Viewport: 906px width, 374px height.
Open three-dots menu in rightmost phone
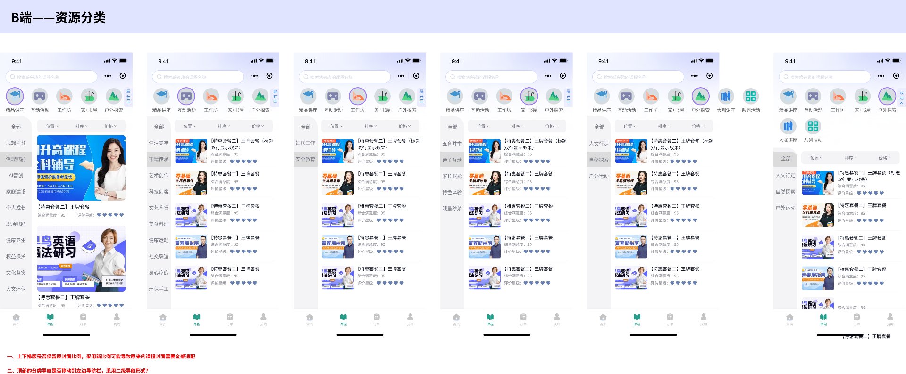coord(881,76)
